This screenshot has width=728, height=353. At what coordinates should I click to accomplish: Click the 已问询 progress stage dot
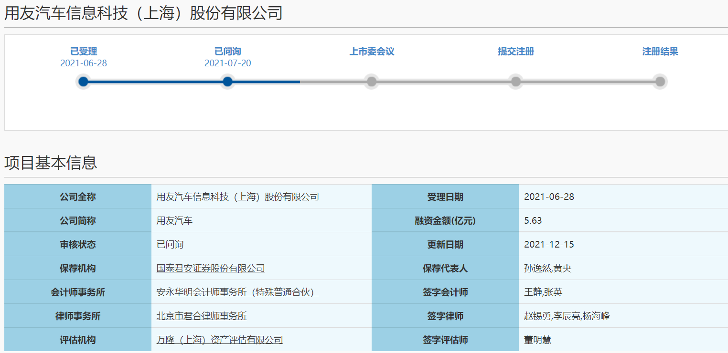(x=228, y=82)
